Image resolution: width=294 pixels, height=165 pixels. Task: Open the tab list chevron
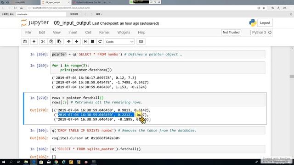pyautogui.click(x=110, y=2)
